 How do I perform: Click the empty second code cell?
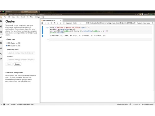101,39
